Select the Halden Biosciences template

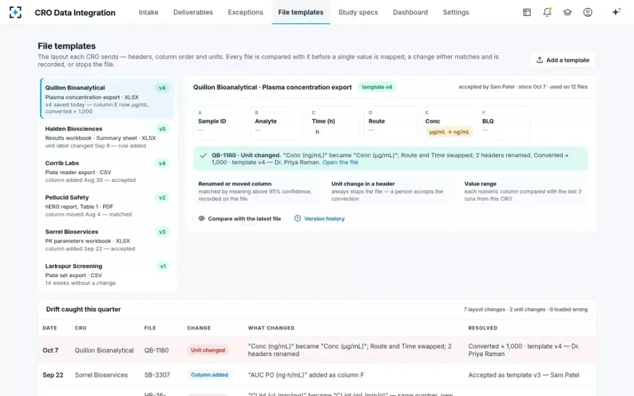107,137
